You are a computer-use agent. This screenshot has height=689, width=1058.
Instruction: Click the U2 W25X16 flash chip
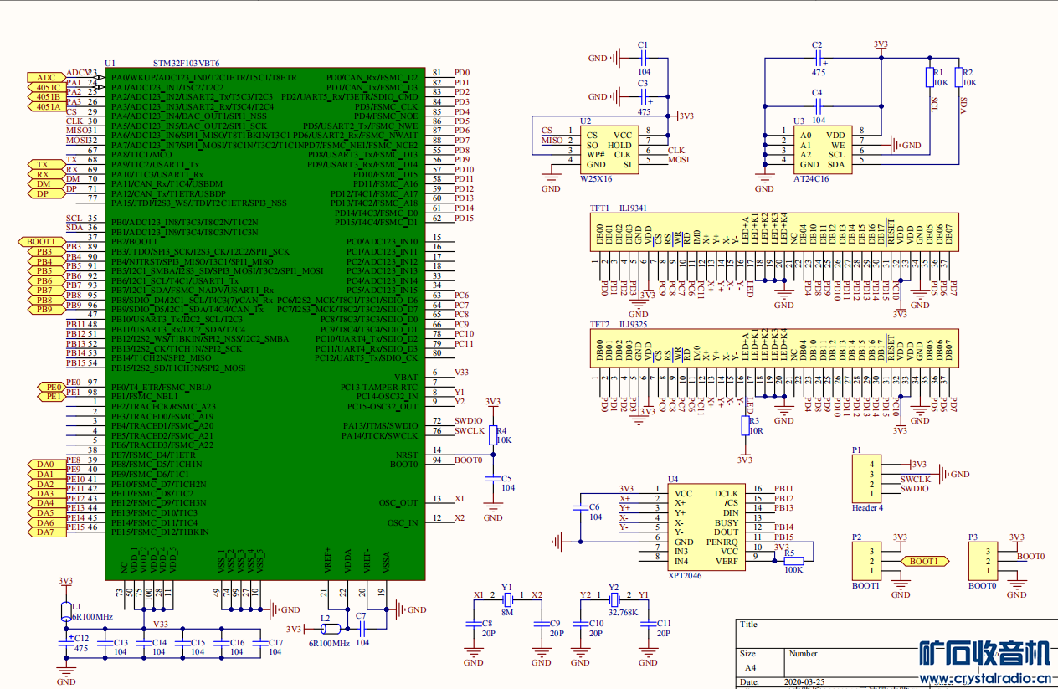(x=609, y=150)
